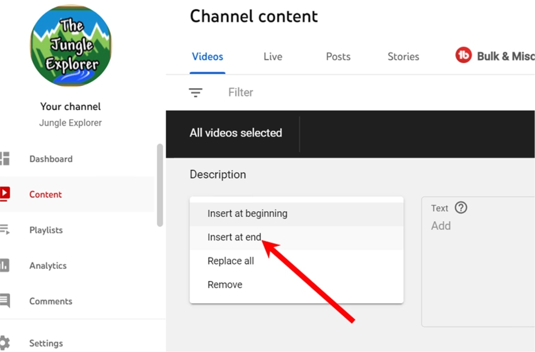This screenshot has height=352, width=535.
Task: Click the Playlists list icon
Action: pyautogui.click(x=5, y=229)
